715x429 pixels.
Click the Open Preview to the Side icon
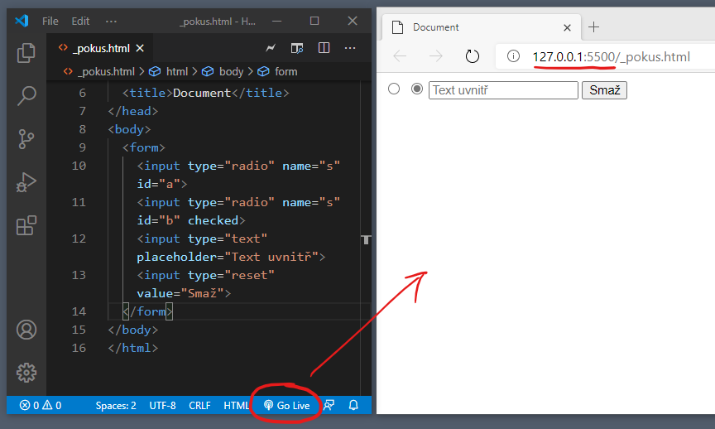[297, 48]
